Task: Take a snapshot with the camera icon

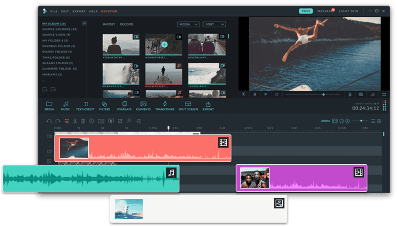Action: 361,94
